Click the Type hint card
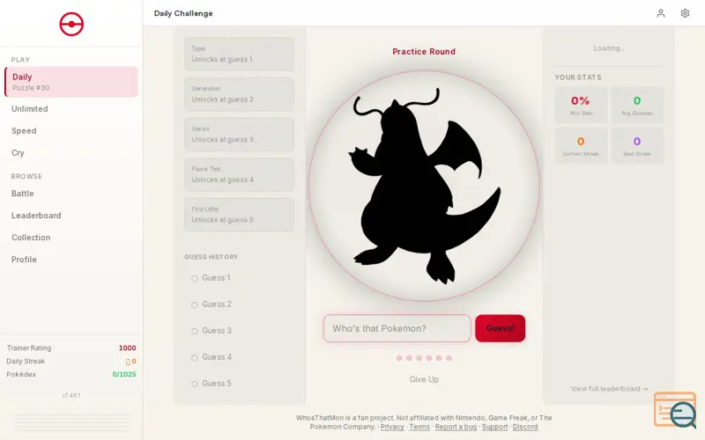705x440 pixels. (x=239, y=54)
